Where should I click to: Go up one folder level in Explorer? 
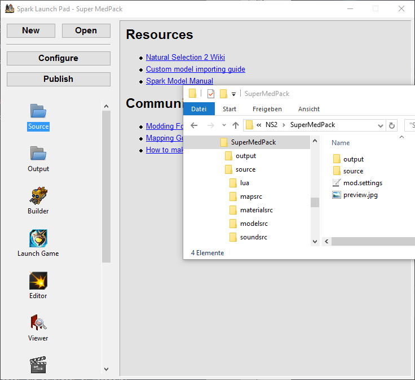[x=236, y=125]
